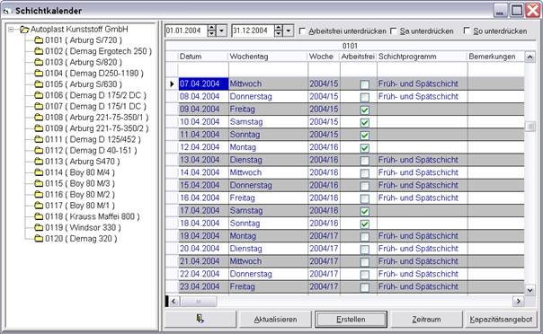Image resolution: width=543 pixels, height=334 pixels.
Task: Click the Zeitraum button
Action: [x=426, y=319]
